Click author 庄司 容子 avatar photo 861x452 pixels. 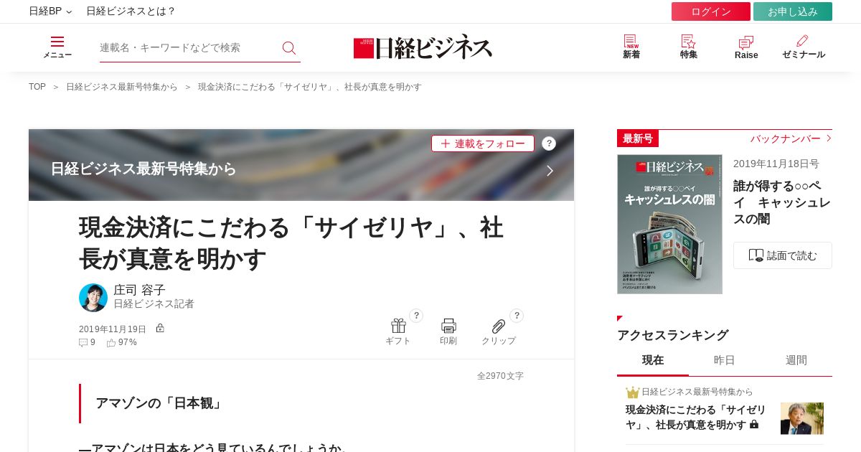click(93, 298)
